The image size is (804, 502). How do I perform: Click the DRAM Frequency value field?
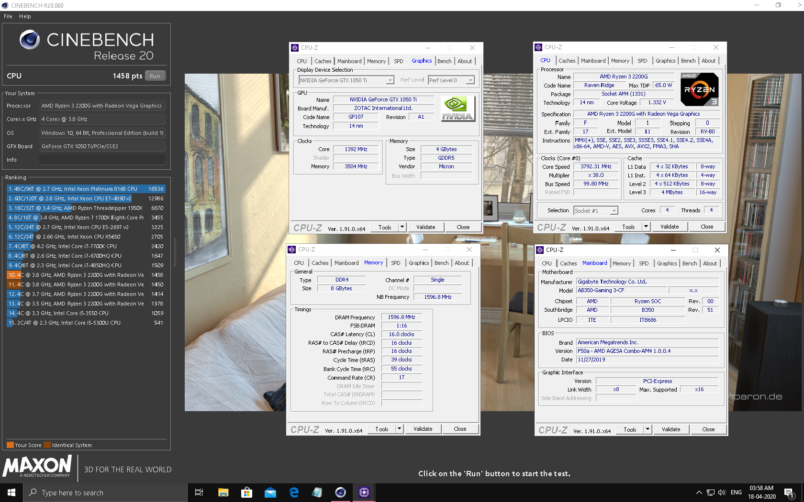coord(401,317)
